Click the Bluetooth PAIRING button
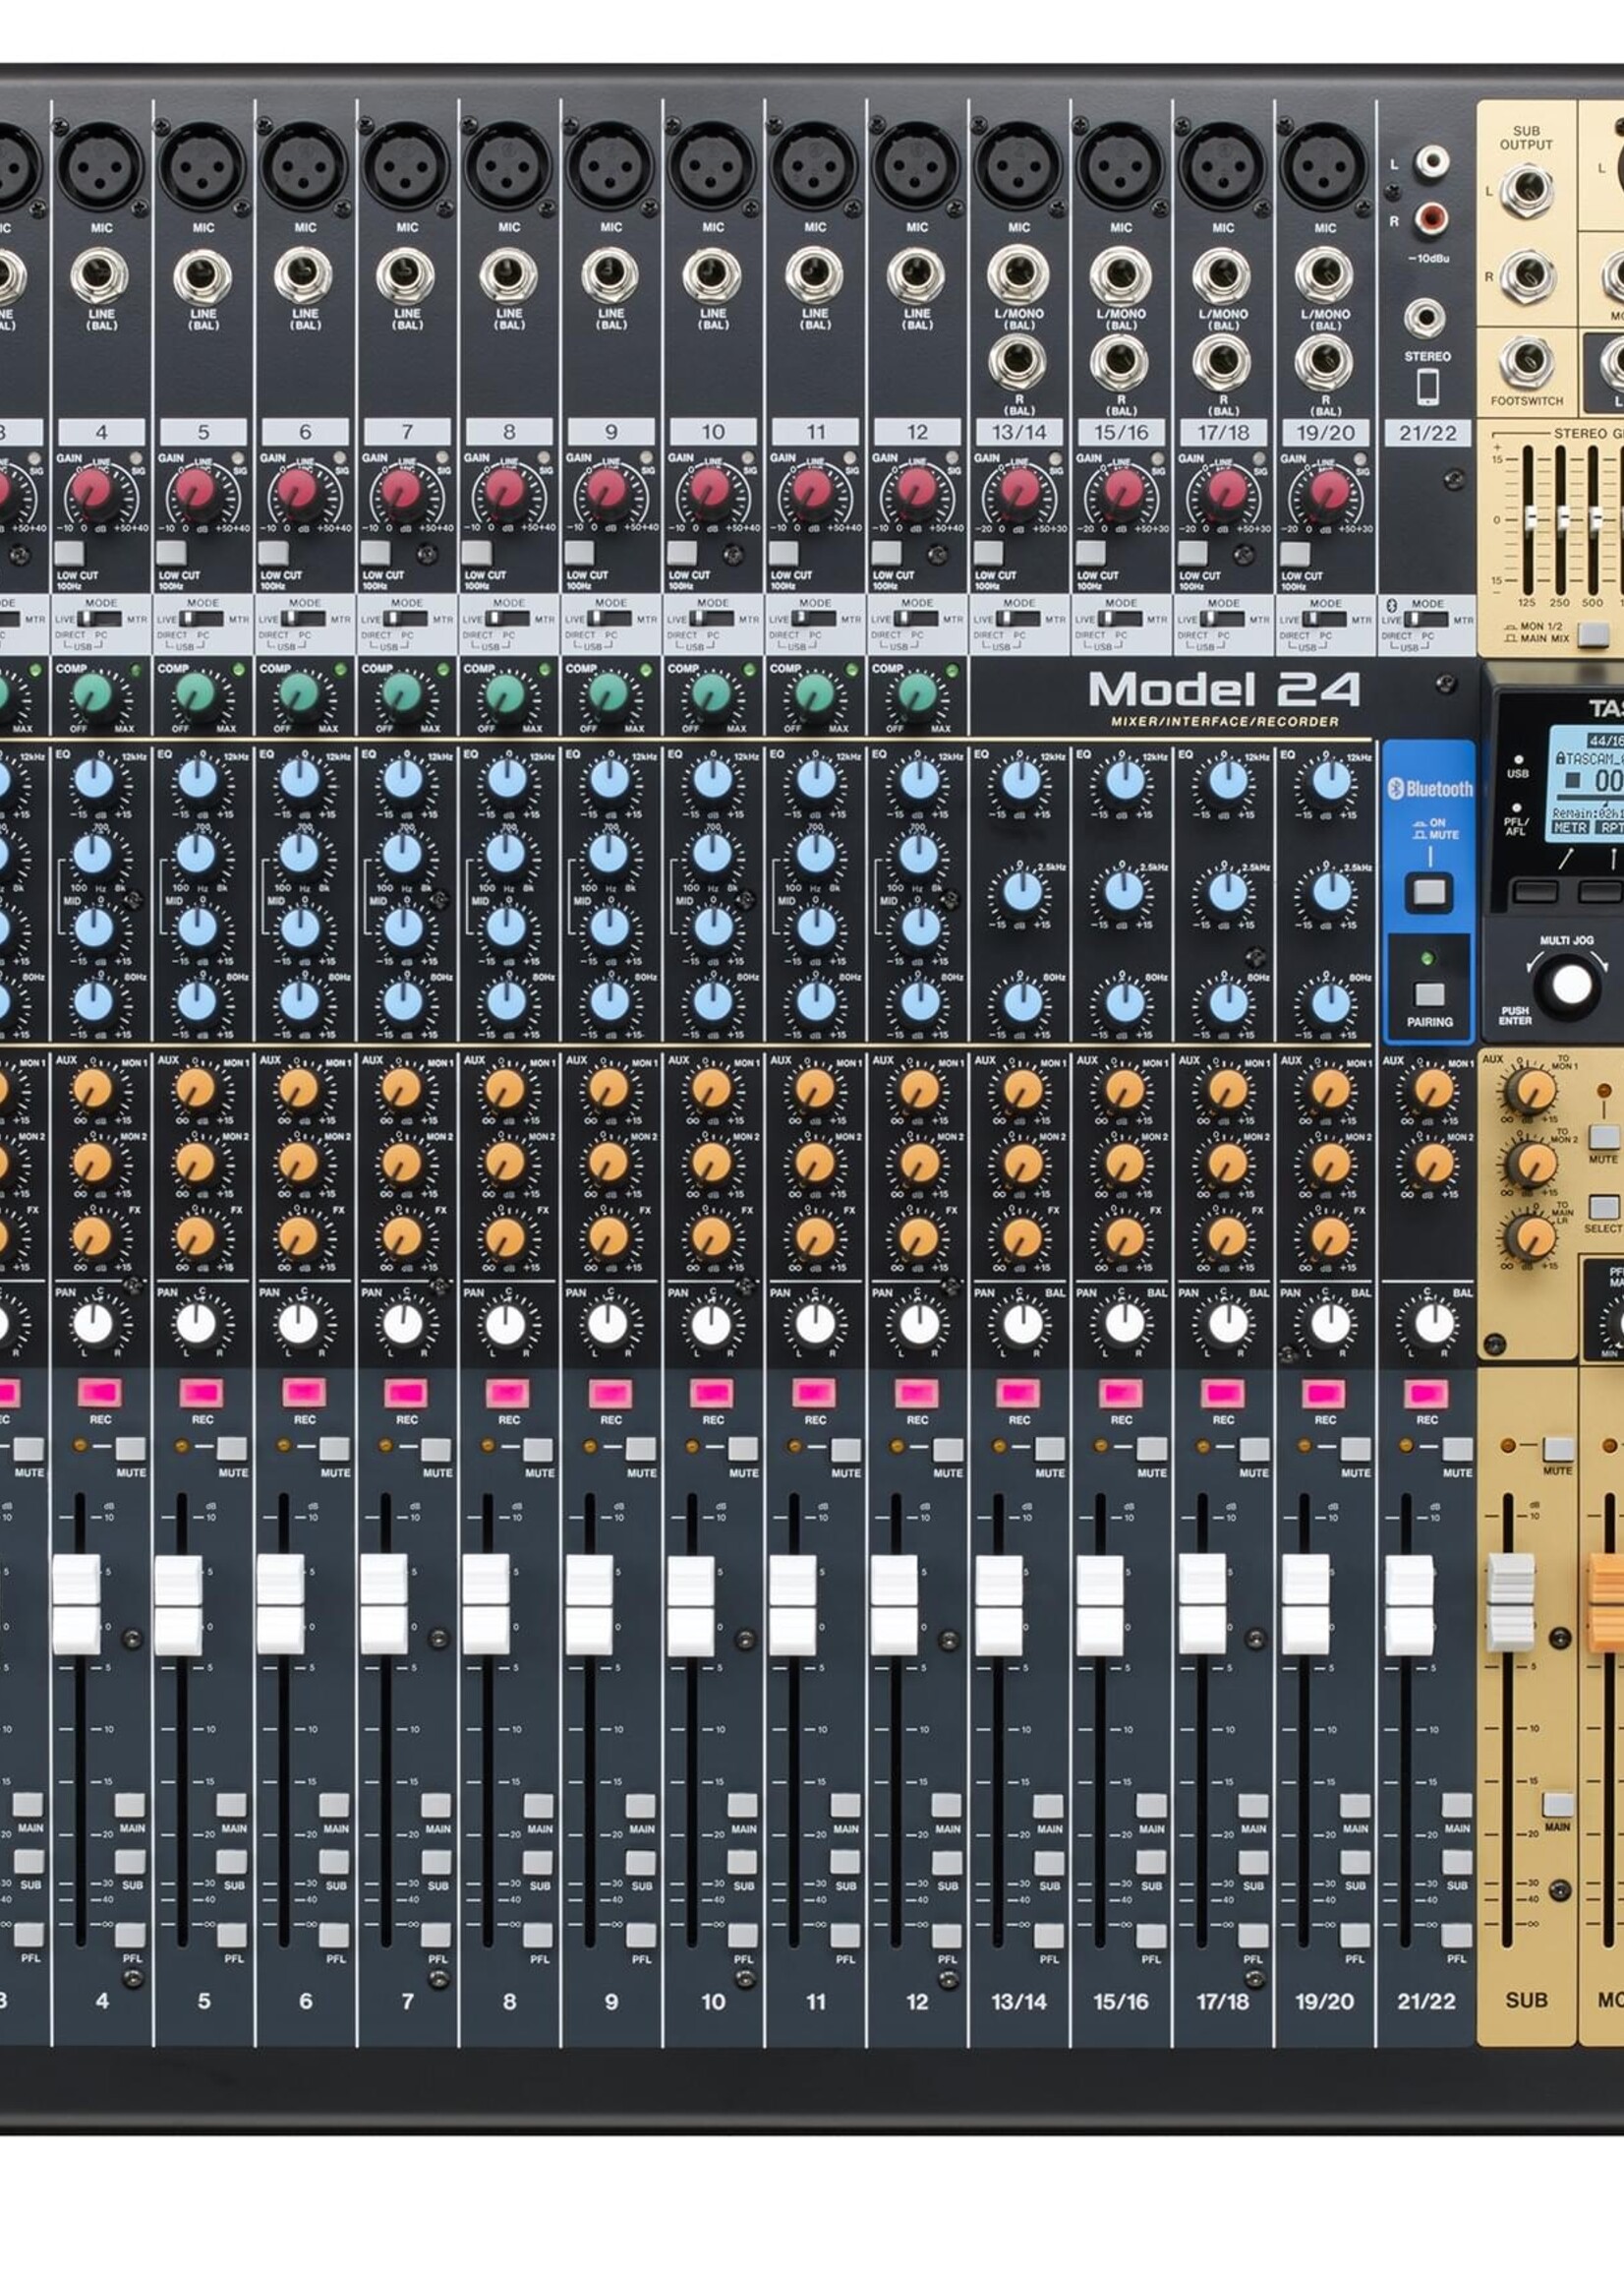The image size is (1624, 2275). [1429, 994]
